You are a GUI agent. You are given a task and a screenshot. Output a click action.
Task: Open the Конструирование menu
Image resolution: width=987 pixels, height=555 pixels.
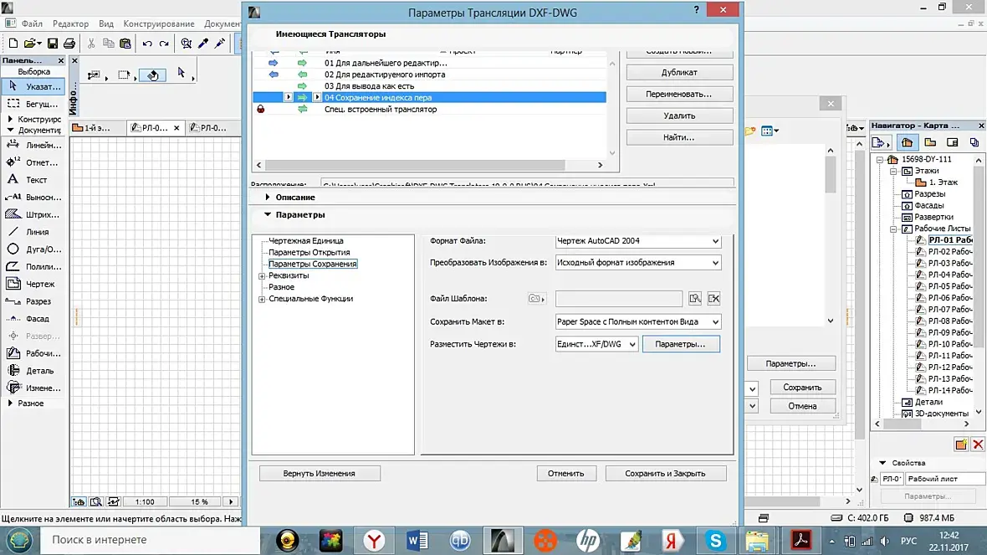click(159, 23)
